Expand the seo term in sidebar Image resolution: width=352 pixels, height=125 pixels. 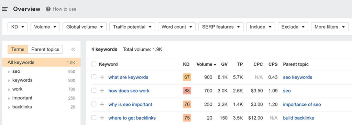tap(9, 72)
